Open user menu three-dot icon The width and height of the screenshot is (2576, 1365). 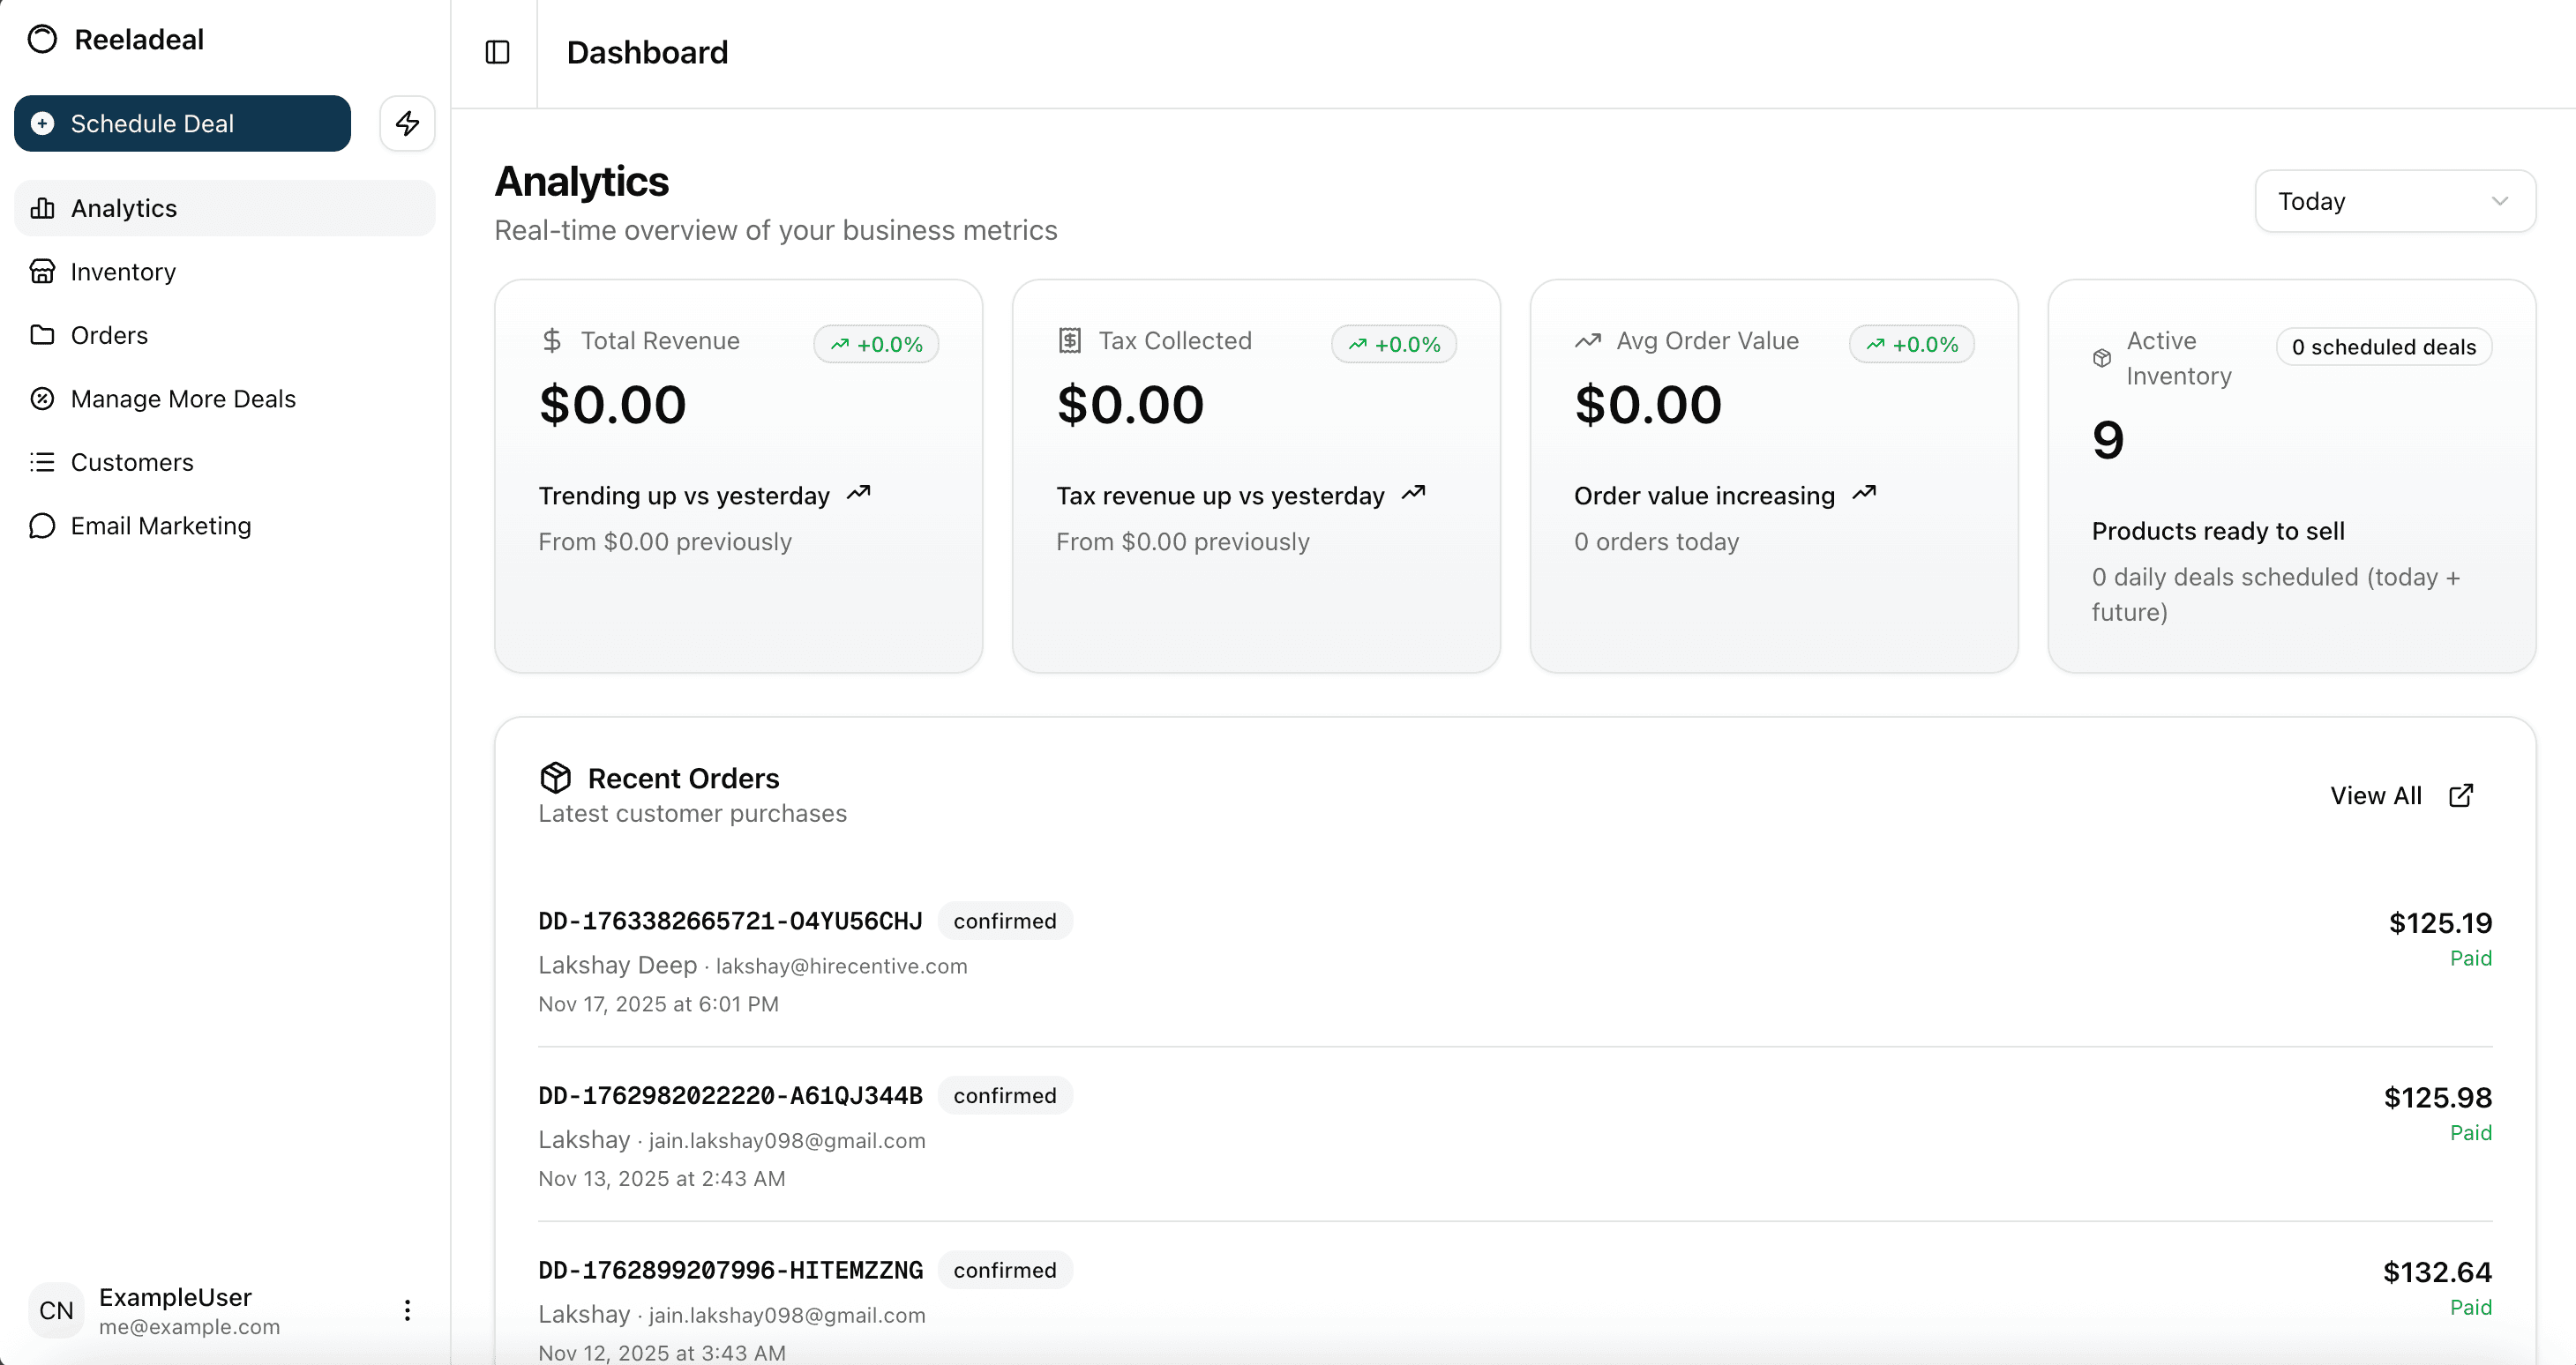(x=407, y=1310)
